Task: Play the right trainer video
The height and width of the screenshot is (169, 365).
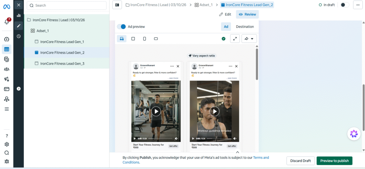Action: [214, 111]
